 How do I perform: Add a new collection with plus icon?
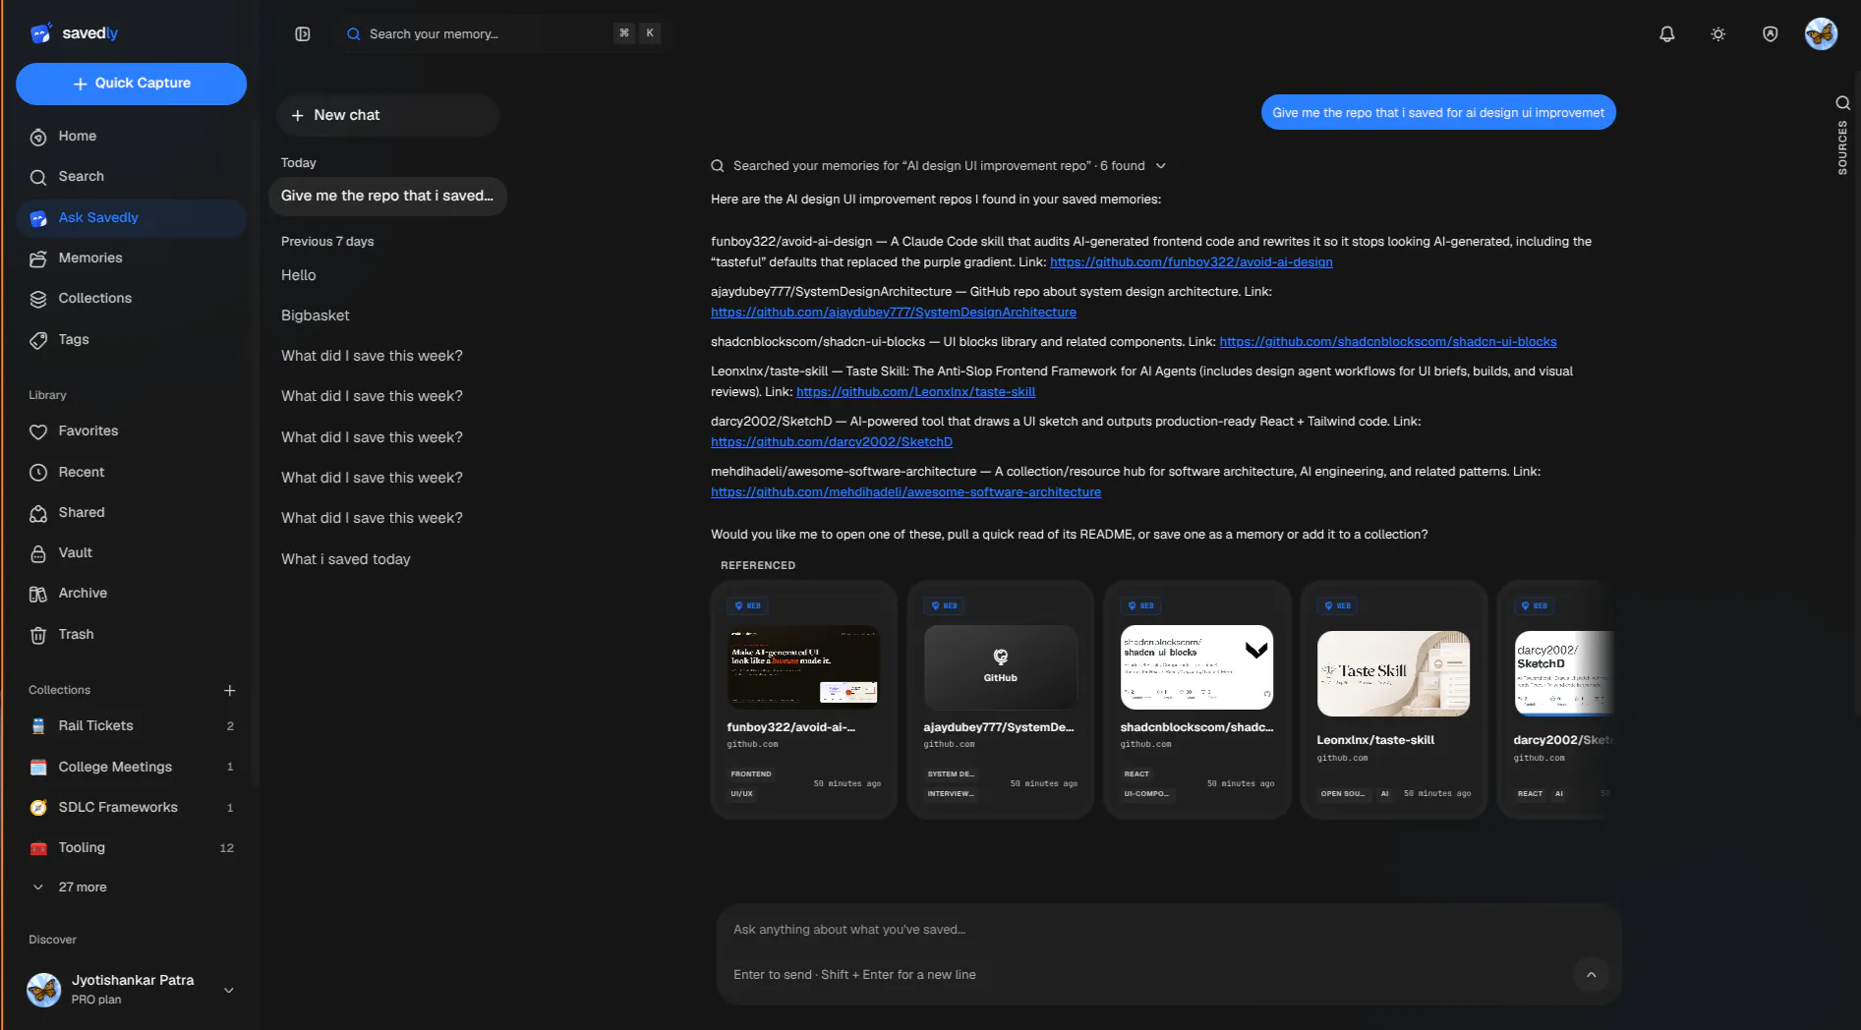click(230, 691)
